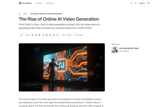Open the AI circuit hero image
The image size is (166, 107).
pyautogui.click(x=62, y=67)
